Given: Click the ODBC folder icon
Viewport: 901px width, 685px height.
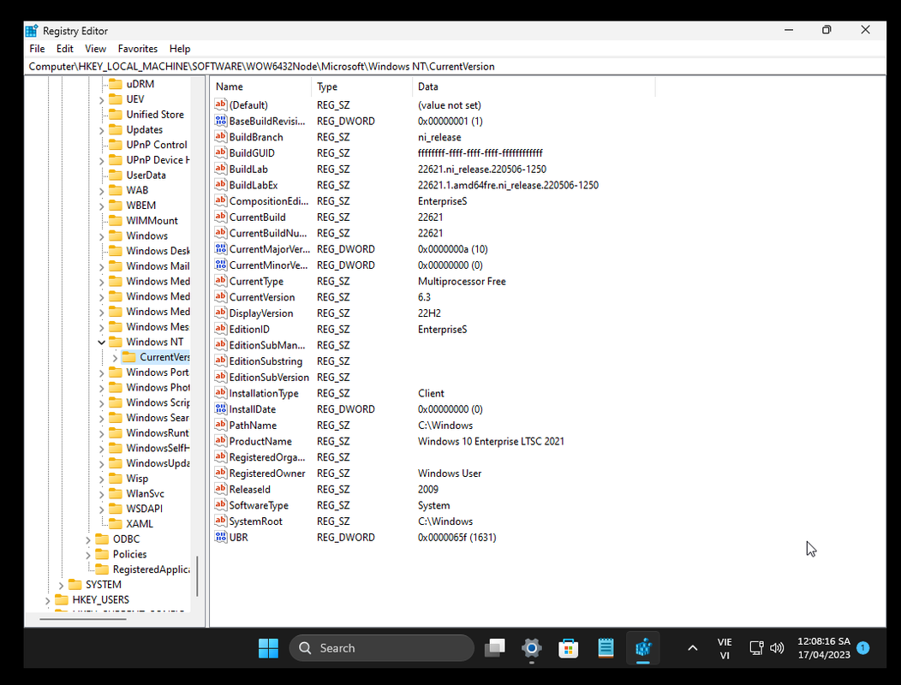Looking at the screenshot, I should click(x=102, y=539).
